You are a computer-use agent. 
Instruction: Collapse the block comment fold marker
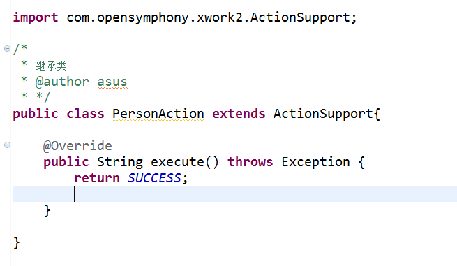click(x=7, y=48)
